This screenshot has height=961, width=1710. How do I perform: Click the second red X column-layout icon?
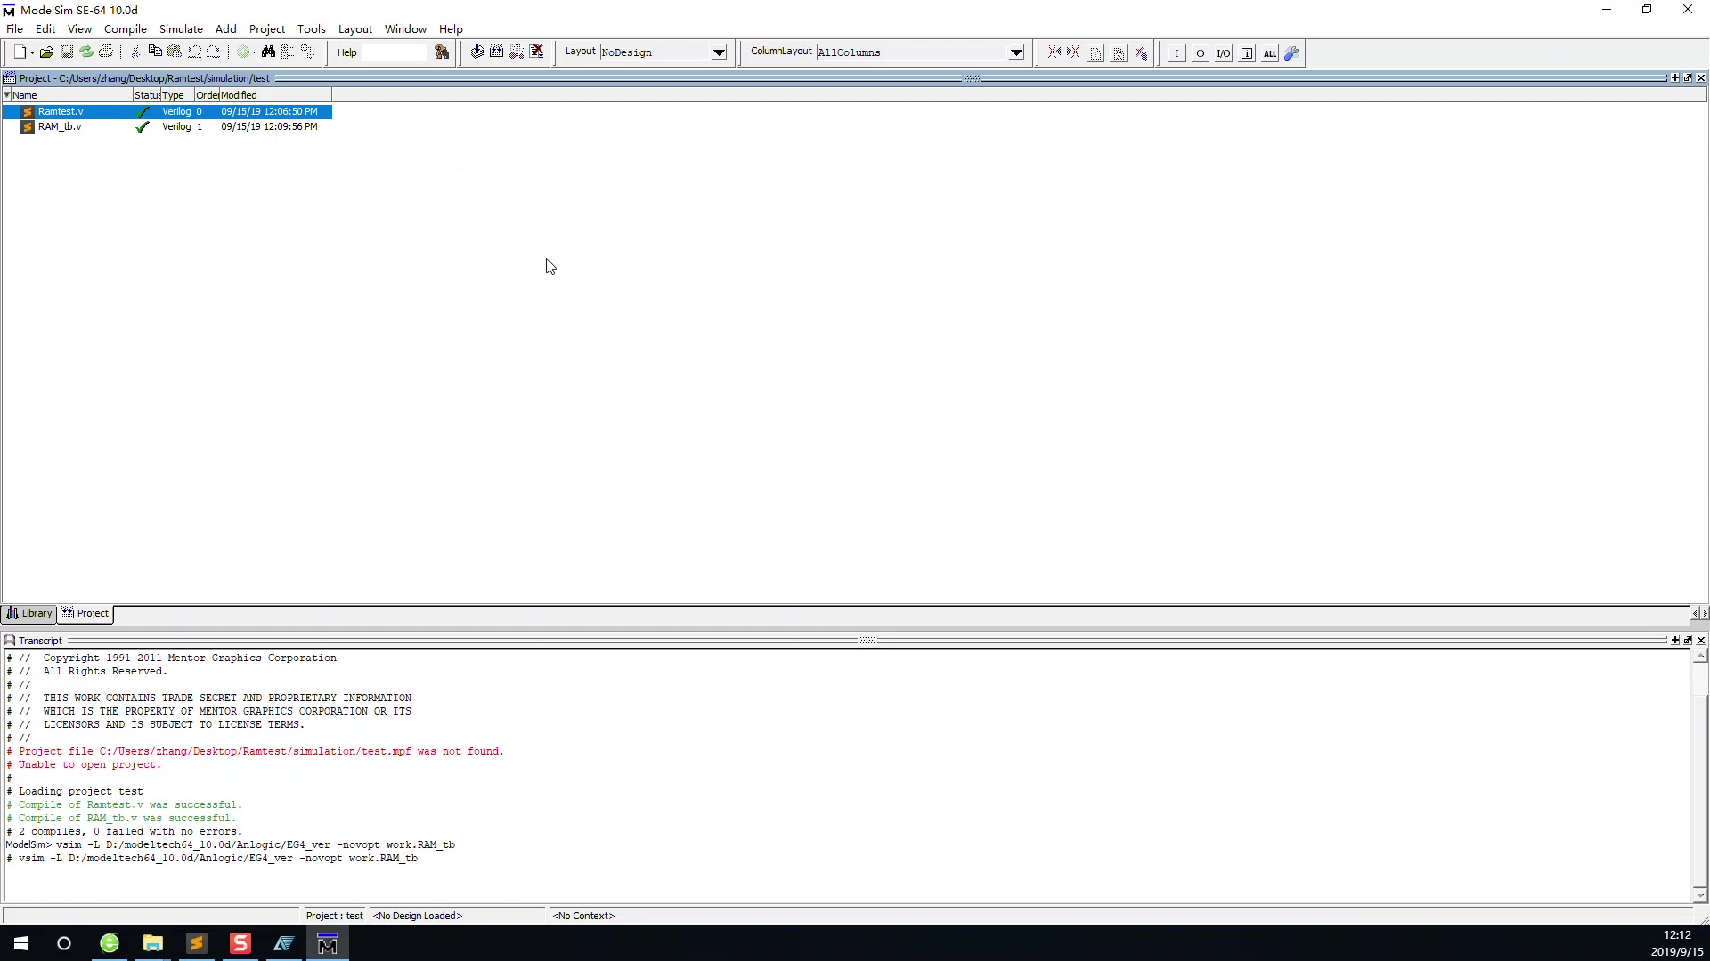point(1073,52)
